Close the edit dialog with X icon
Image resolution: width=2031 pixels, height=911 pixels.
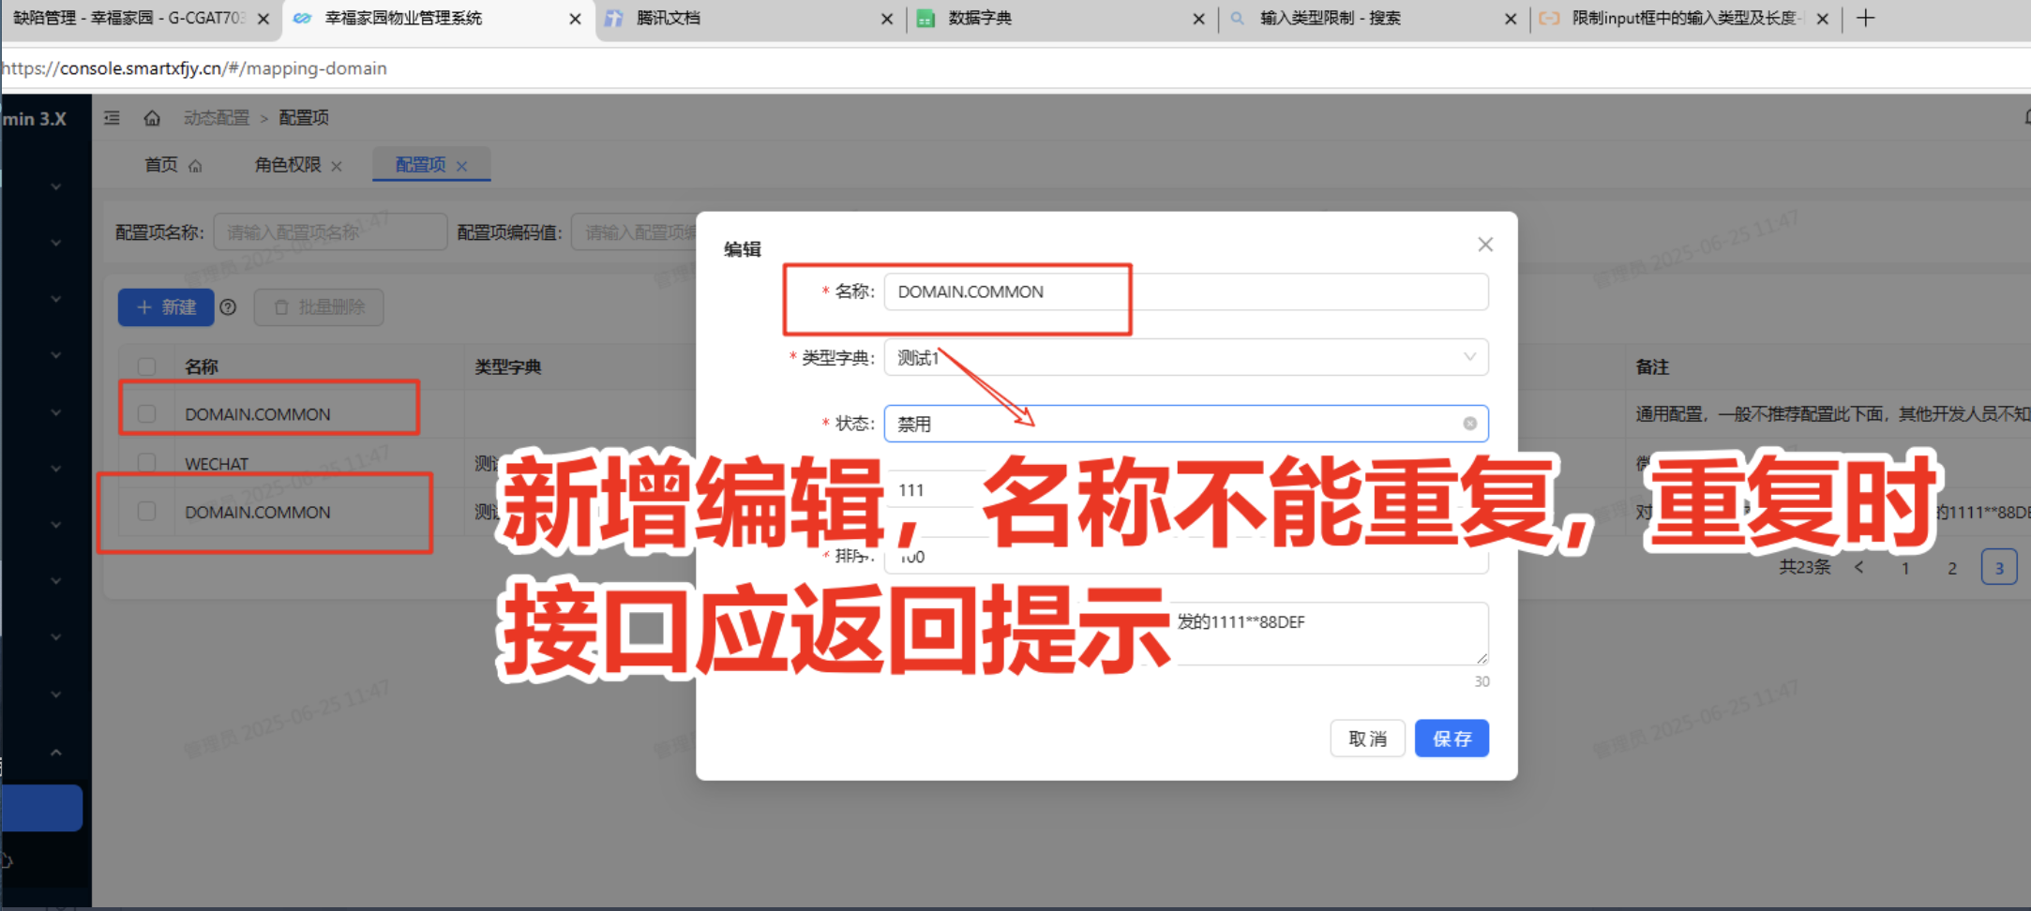coord(1485,245)
